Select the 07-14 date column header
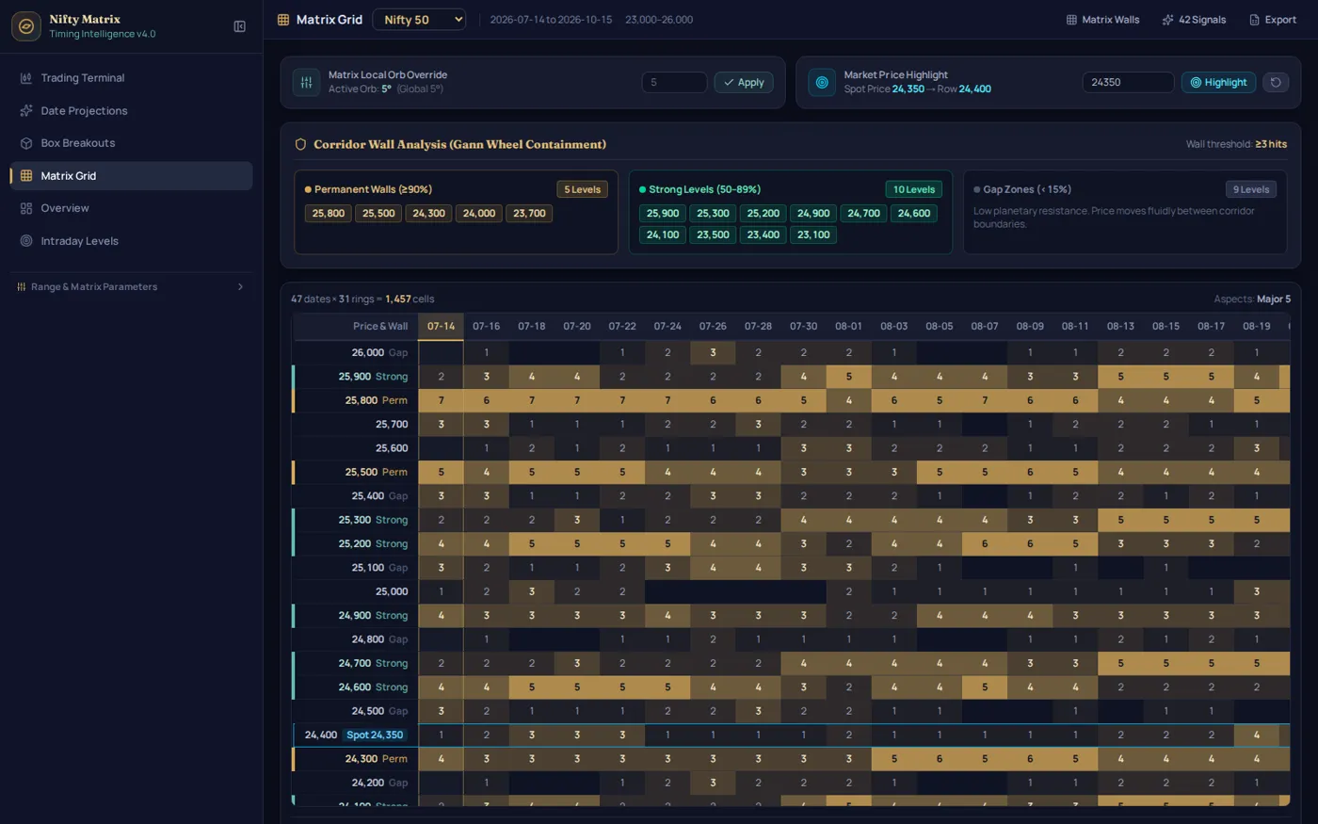Screen dimensions: 1318x824 441,327
